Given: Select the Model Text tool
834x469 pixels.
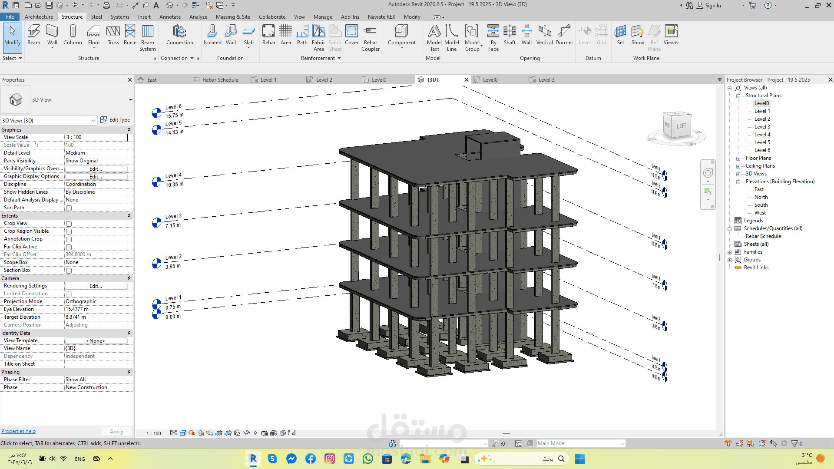Looking at the screenshot, I should [x=434, y=38].
